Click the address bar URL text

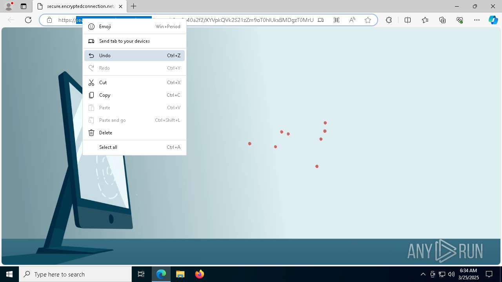click(186, 20)
